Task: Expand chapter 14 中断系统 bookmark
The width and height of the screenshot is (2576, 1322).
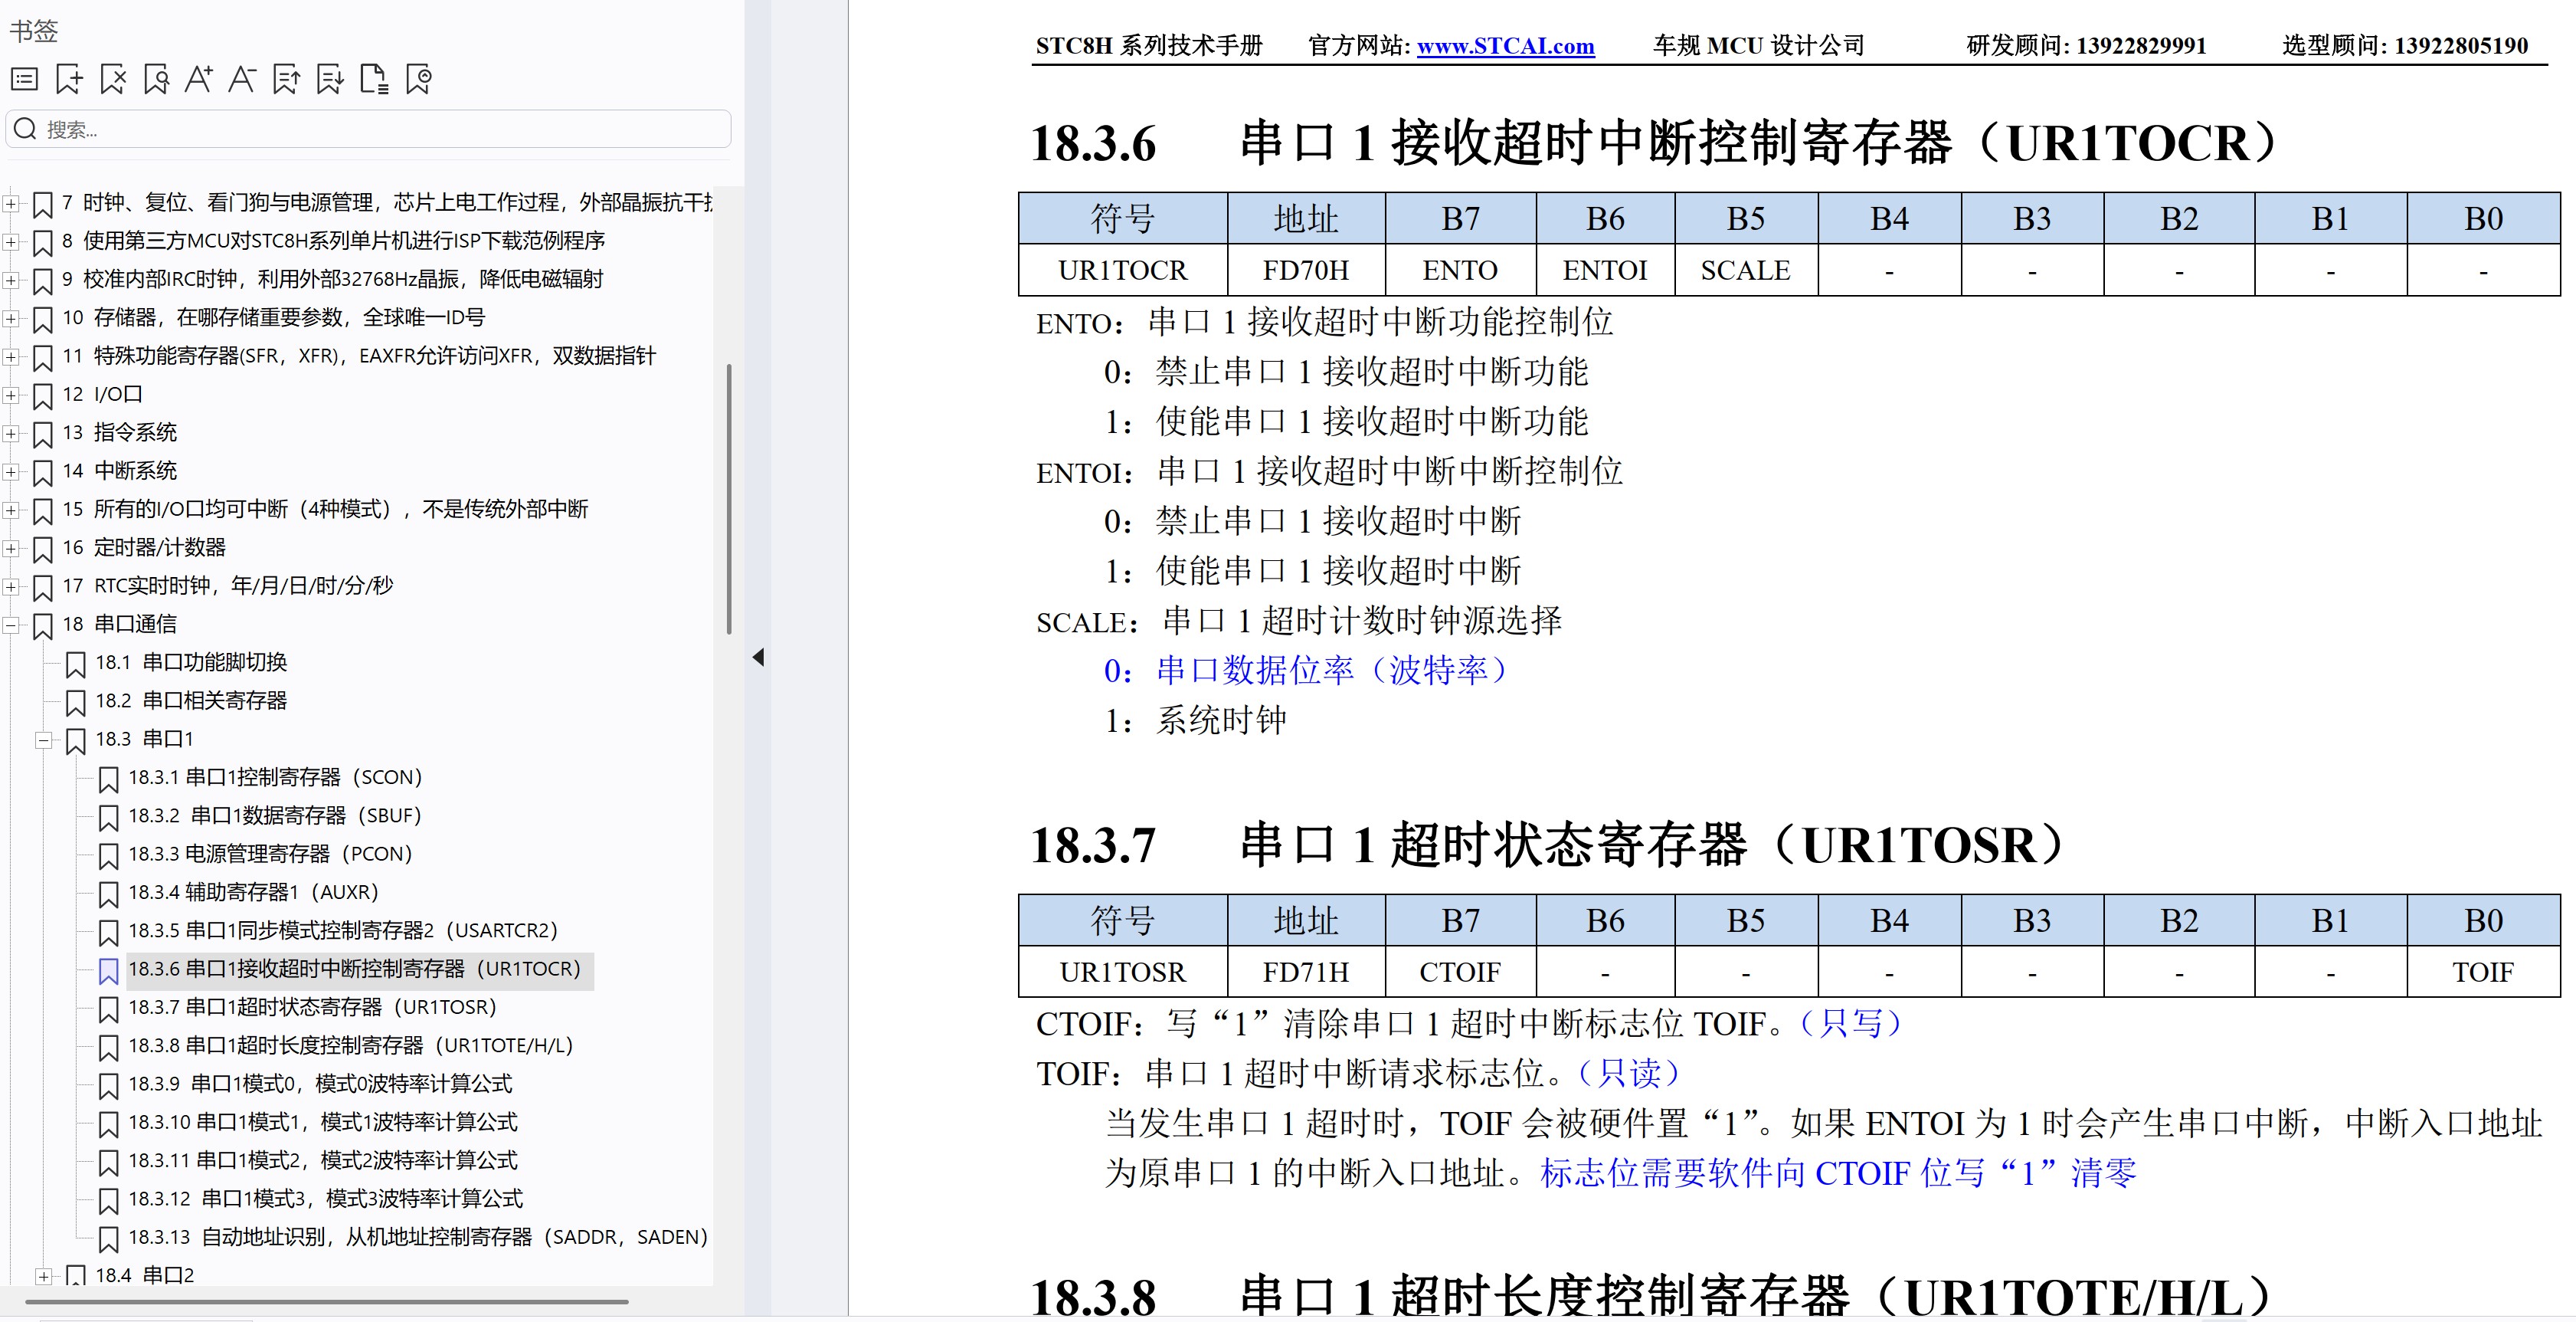Action: point(11,471)
